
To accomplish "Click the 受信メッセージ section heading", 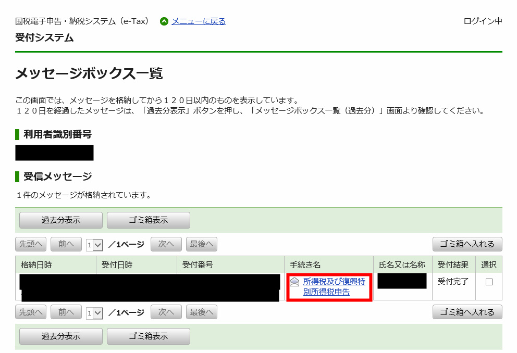I will (57, 176).
